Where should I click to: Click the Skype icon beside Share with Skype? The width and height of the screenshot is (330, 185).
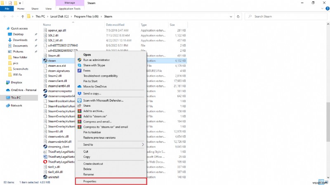click(79, 65)
